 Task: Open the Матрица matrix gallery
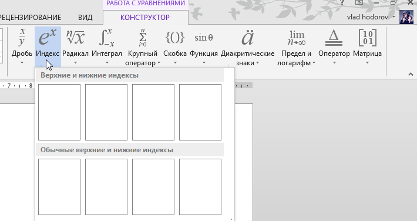367,46
